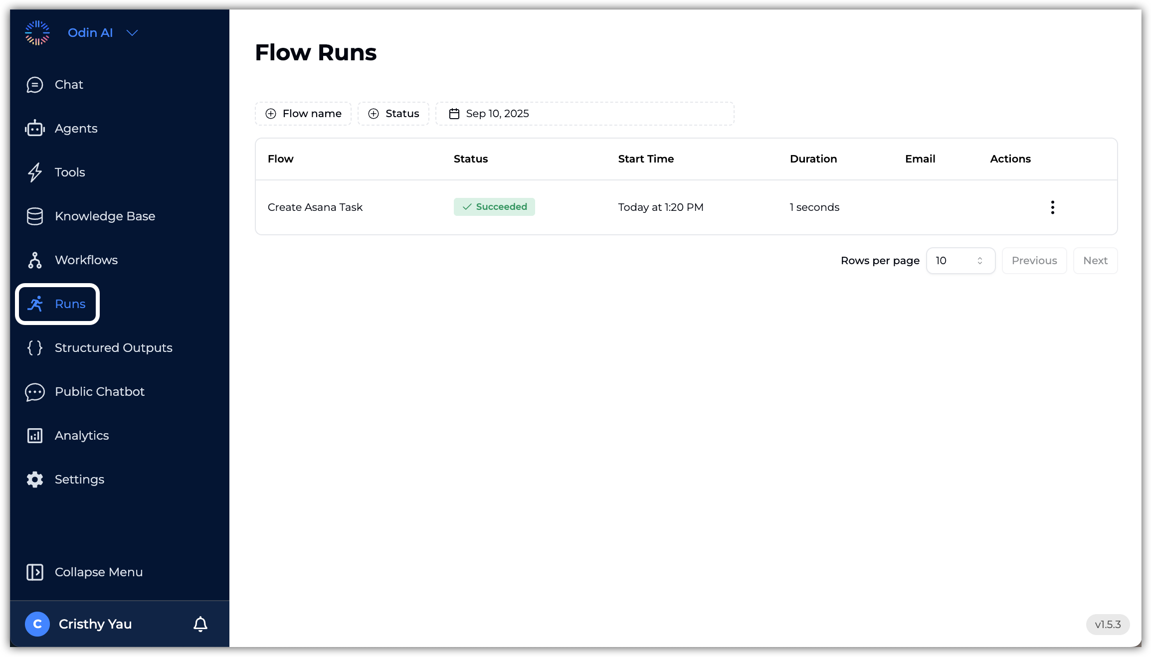The width and height of the screenshot is (1151, 657).
Task: Open three-dot actions menu for Create Asana Task
Action: pyautogui.click(x=1052, y=207)
